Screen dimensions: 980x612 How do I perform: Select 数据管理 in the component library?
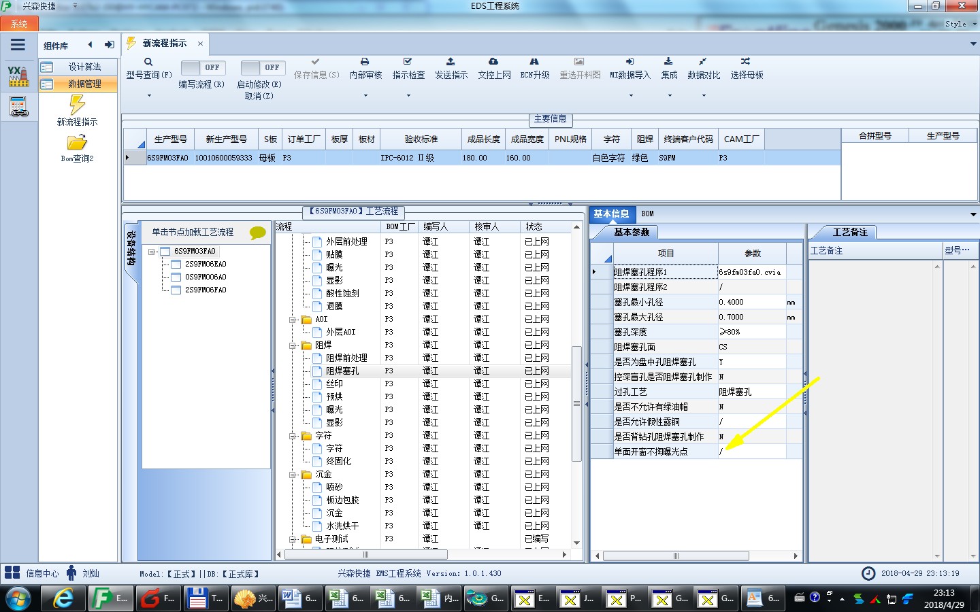point(78,84)
